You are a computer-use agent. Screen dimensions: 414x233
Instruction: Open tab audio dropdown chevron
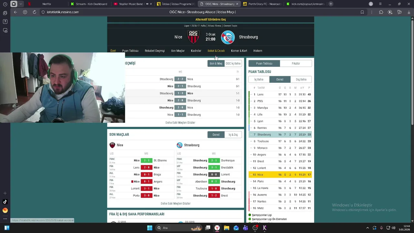[x=21, y=4]
